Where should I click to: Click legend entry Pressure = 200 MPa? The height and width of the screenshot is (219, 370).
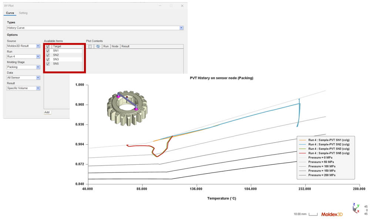tap(322, 175)
